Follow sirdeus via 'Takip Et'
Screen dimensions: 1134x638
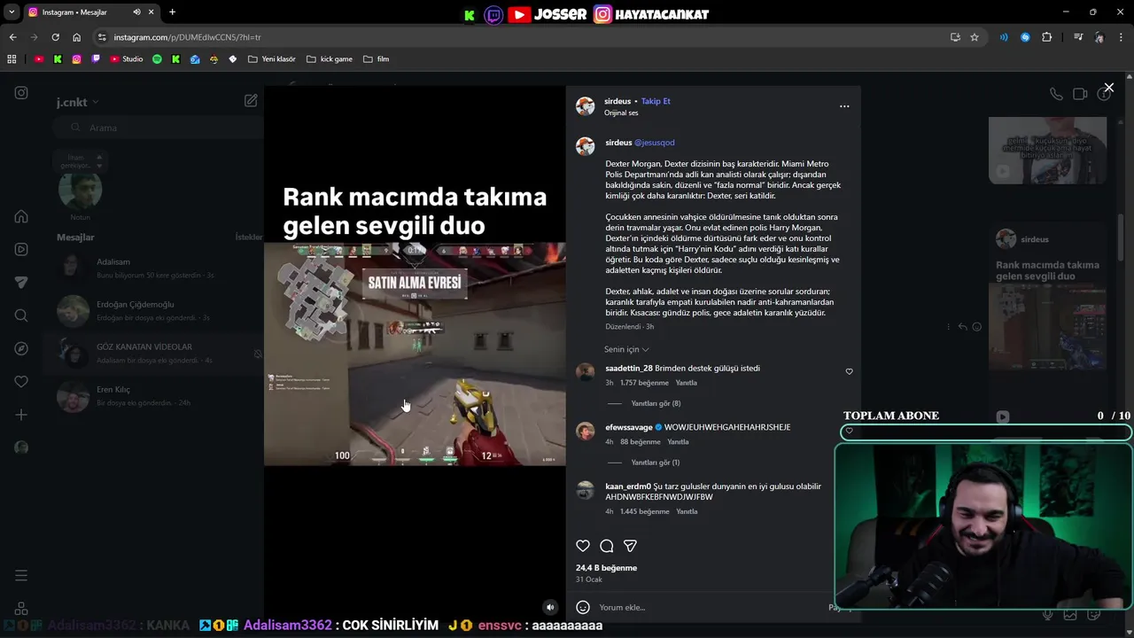[656, 101]
